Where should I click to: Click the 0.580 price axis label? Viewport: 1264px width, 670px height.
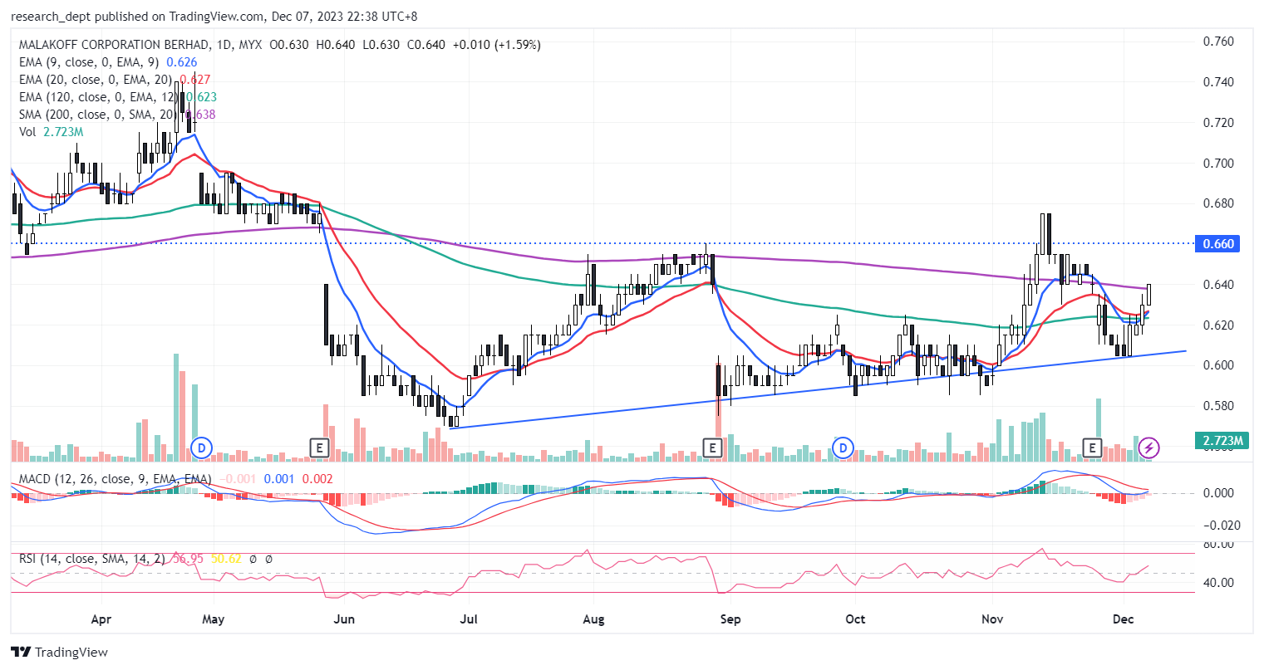1218,406
